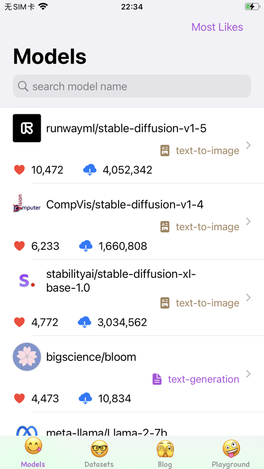The image size is (264, 469).
Task: Tap the text-to-image icon under stable-diffusion-v1-4
Action: click(165, 227)
